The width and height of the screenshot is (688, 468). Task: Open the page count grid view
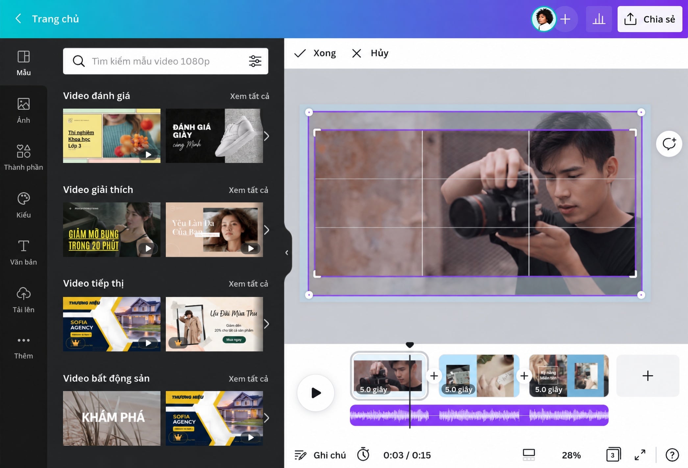(x=613, y=455)
